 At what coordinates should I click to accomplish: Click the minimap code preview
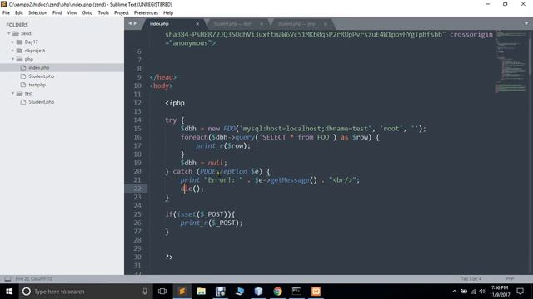tap(511, 61)
